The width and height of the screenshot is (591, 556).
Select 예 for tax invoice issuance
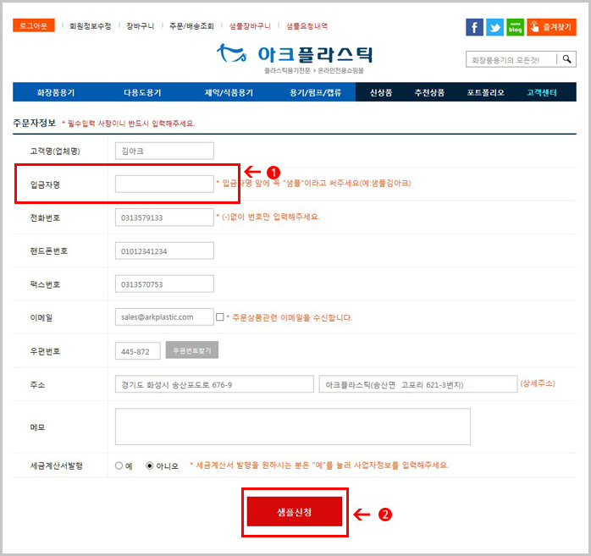point(119,465)
